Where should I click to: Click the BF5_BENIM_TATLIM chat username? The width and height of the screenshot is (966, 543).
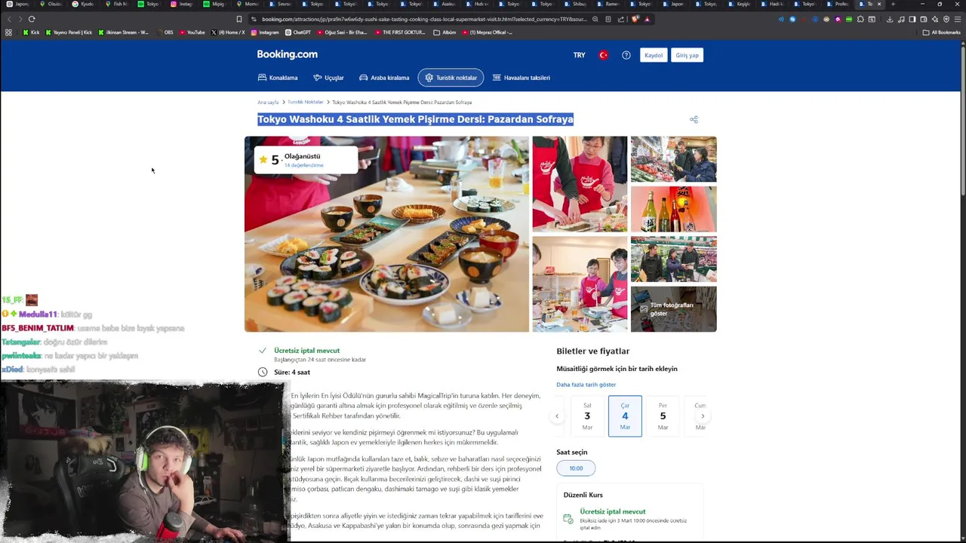(x=37, y=328)
